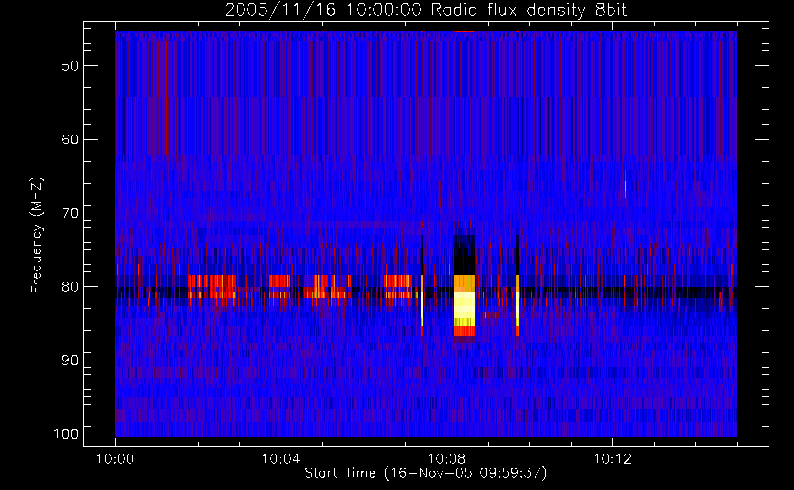
Task: Click the plot title '2005/11/16 10:00:00 Radio flux density 8bit'
Action: pos(425,10)
